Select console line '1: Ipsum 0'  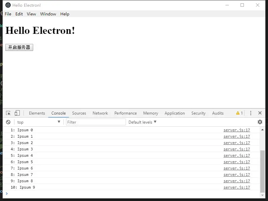[x=22, y=130]
